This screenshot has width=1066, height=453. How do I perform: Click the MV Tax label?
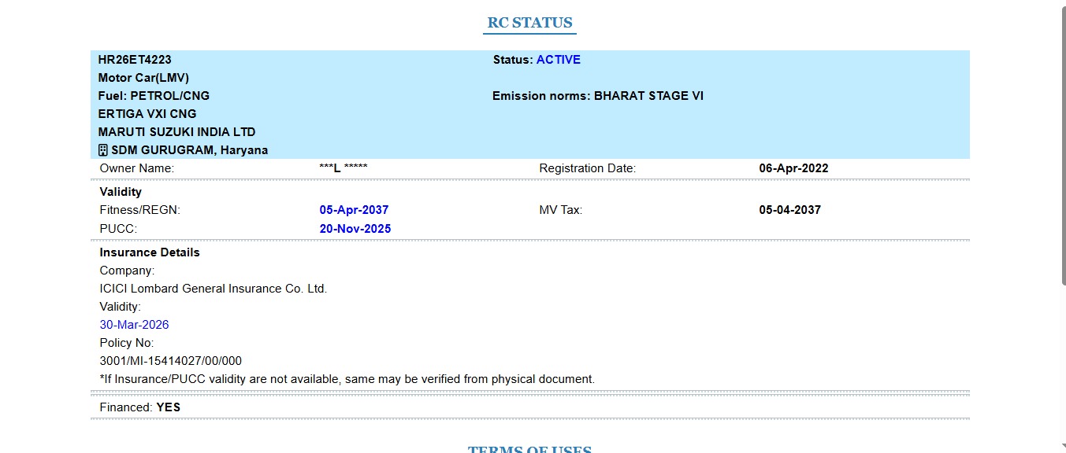560,210
